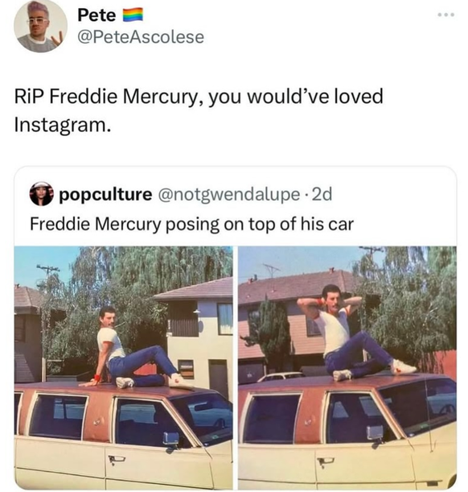The height and width of the screenshot is (492, 468).
Task: Click the red wristband in left photo
Action: pyautogui.click(x=98, y=377)
